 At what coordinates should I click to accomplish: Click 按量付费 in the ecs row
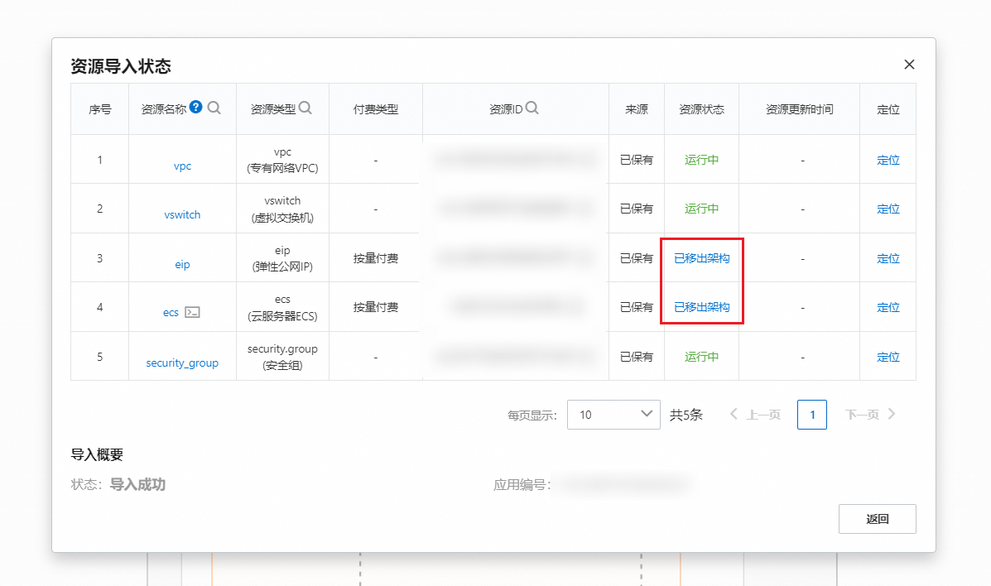[x=375, y=307]
